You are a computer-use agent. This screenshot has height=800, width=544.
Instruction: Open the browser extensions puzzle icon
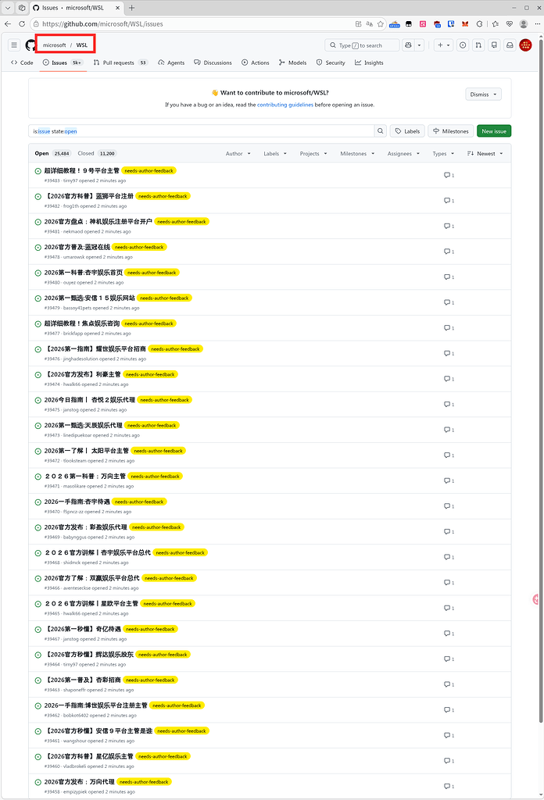(479, 23)
